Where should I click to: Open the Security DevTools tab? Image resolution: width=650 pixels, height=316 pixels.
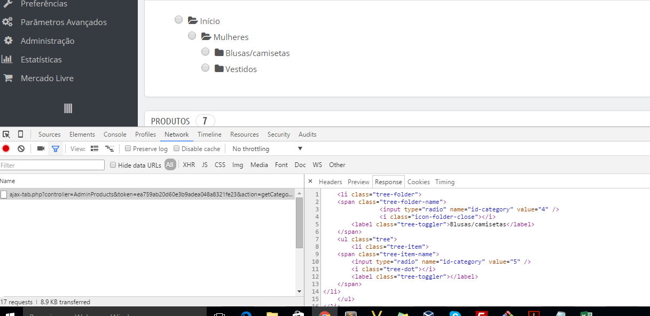(x=279, y=135)
